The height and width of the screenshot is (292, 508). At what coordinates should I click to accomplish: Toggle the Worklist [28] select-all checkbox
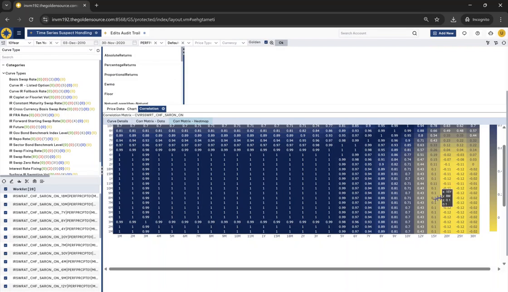[5, 189]
